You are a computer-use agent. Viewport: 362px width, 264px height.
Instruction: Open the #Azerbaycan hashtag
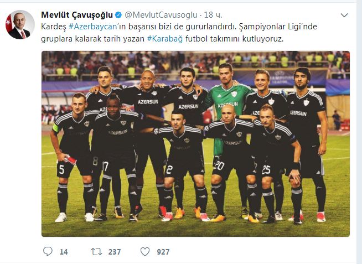tap(93, 27)
